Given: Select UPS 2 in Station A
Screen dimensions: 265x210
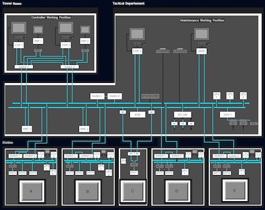Looking at the screenshot, I should (53, 172).
